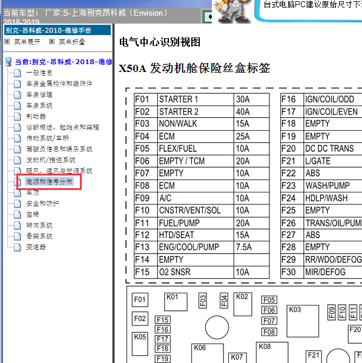Click the mechanic mascot image in header
The height and width of the screenshot is (363, 362).
232,11
